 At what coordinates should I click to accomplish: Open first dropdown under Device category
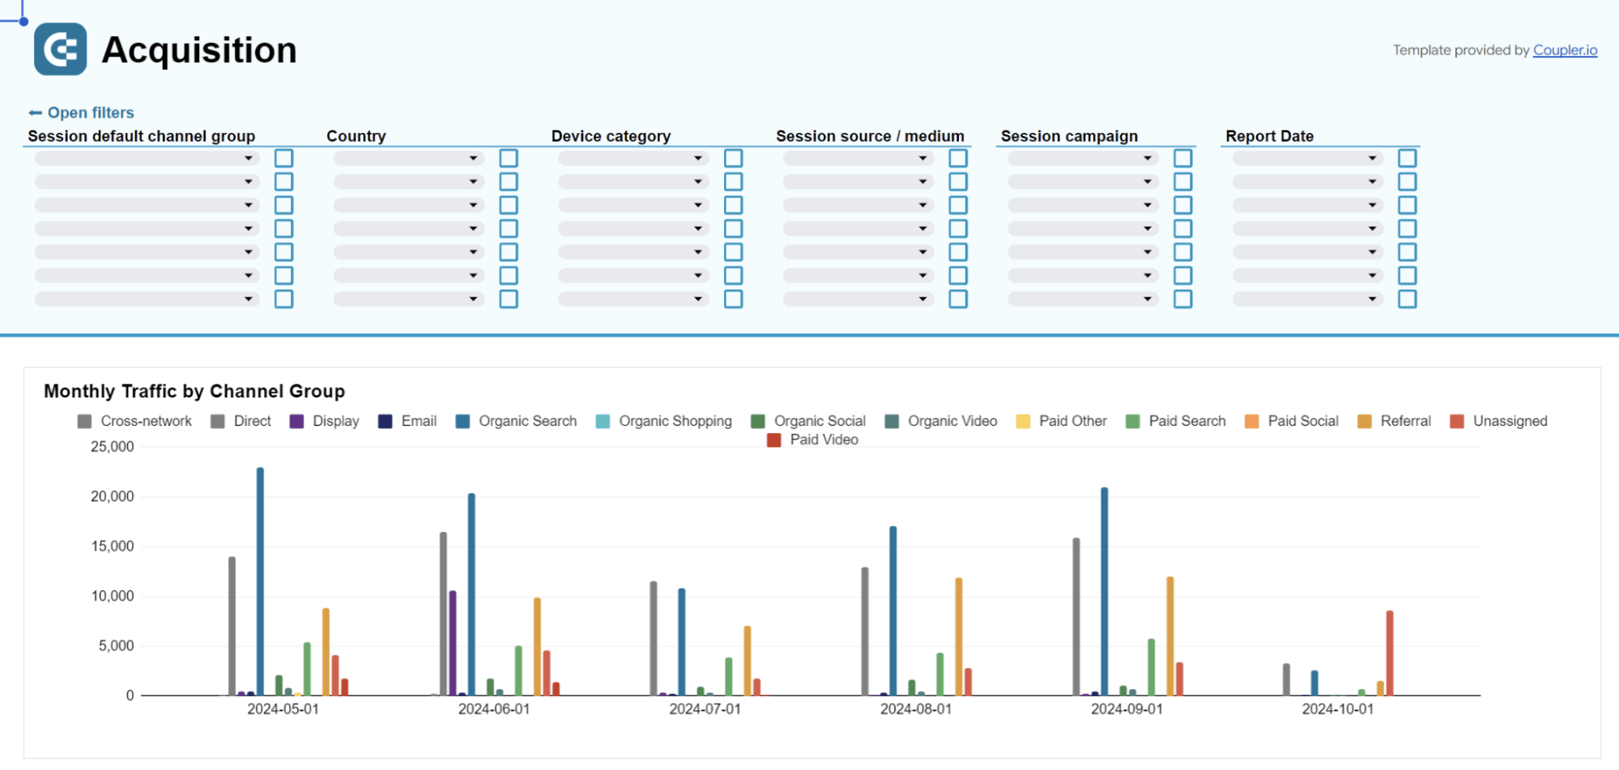[633, 159]
